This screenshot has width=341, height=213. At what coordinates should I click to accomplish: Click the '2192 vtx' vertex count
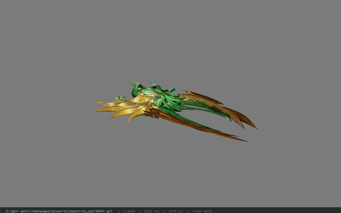(152, 211)
